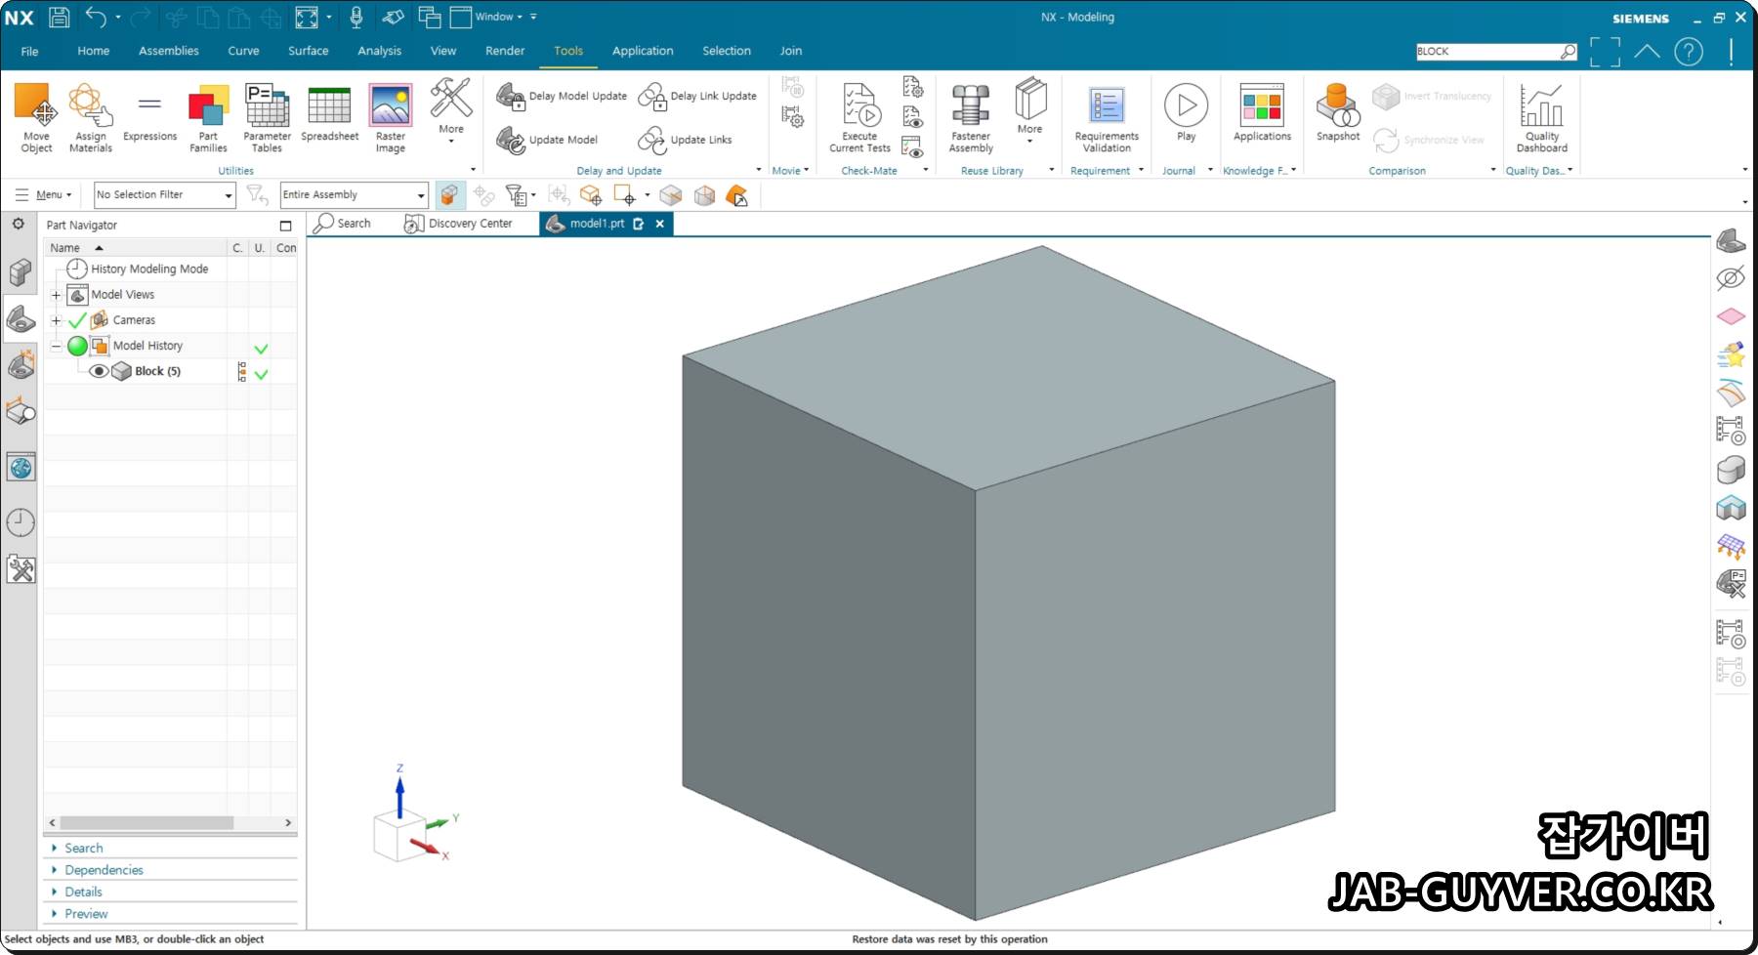Open the Help question mark

click(1689, 52)
